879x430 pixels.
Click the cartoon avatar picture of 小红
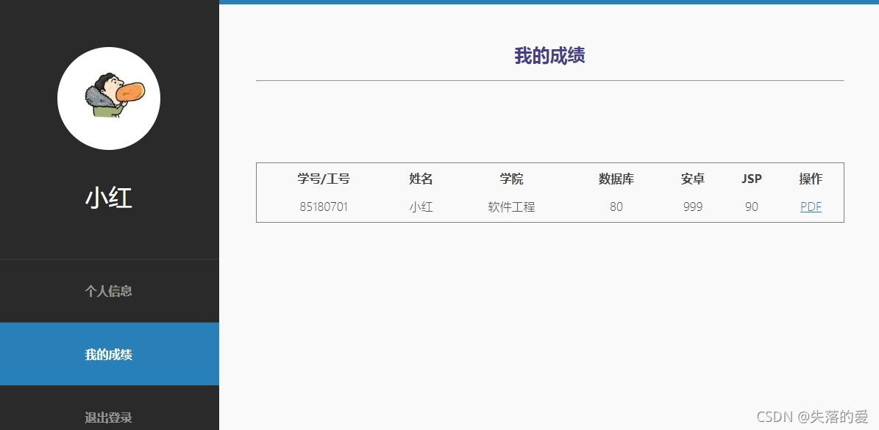pos(109,98)
